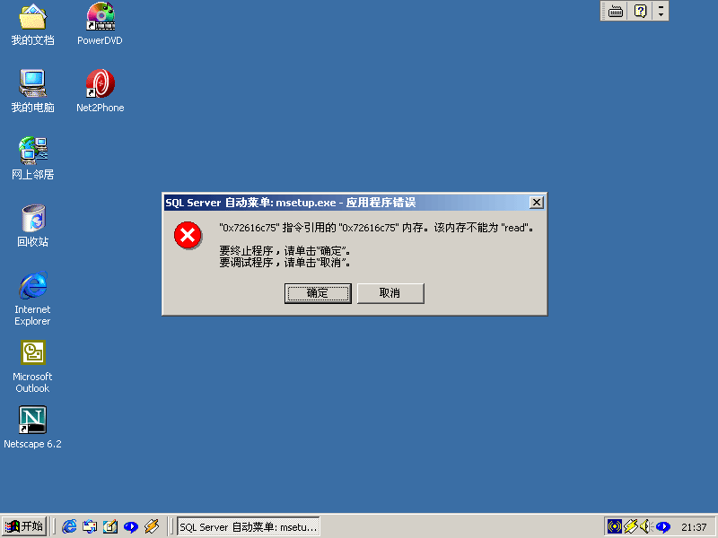Click the keyboard icon on language bar

(x=616, y=11)
